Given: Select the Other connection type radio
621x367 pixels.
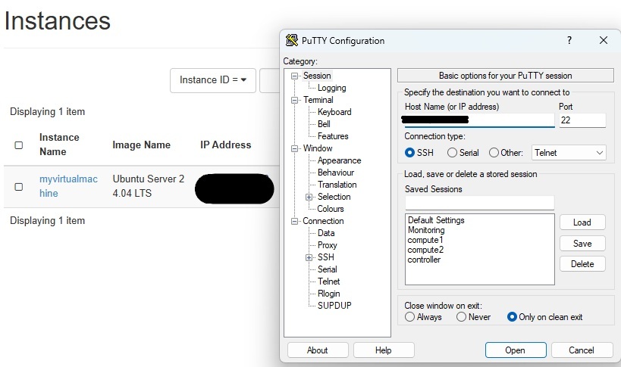Looking at the screenshot, I should pyautogui.click(x=494, y=153).
